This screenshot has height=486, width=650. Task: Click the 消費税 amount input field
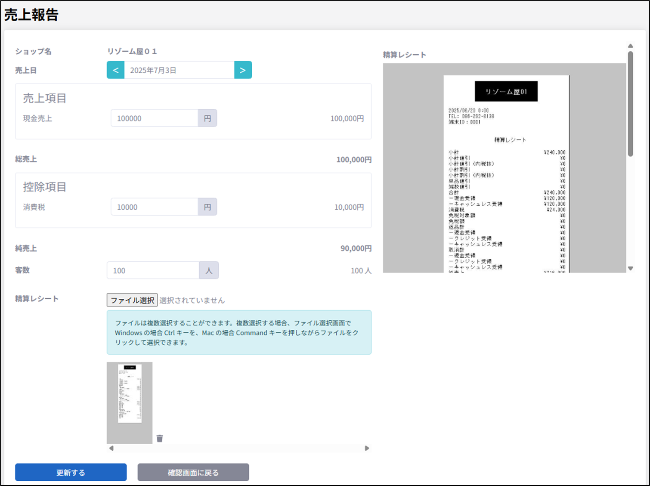click(154, 207)
